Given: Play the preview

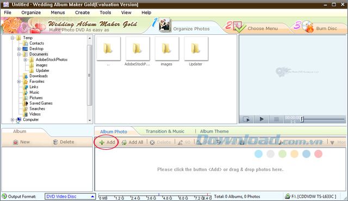Looking at the screenshot, I should click(262, 119).
